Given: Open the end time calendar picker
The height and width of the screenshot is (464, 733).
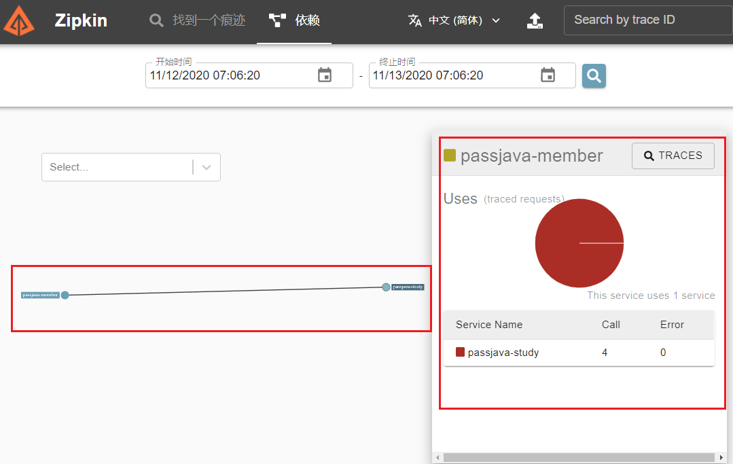Looking at the screenshot, I should (x=548, y=75).
